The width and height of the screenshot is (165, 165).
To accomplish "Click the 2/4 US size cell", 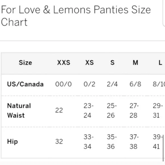I will (x=112, y=84).
